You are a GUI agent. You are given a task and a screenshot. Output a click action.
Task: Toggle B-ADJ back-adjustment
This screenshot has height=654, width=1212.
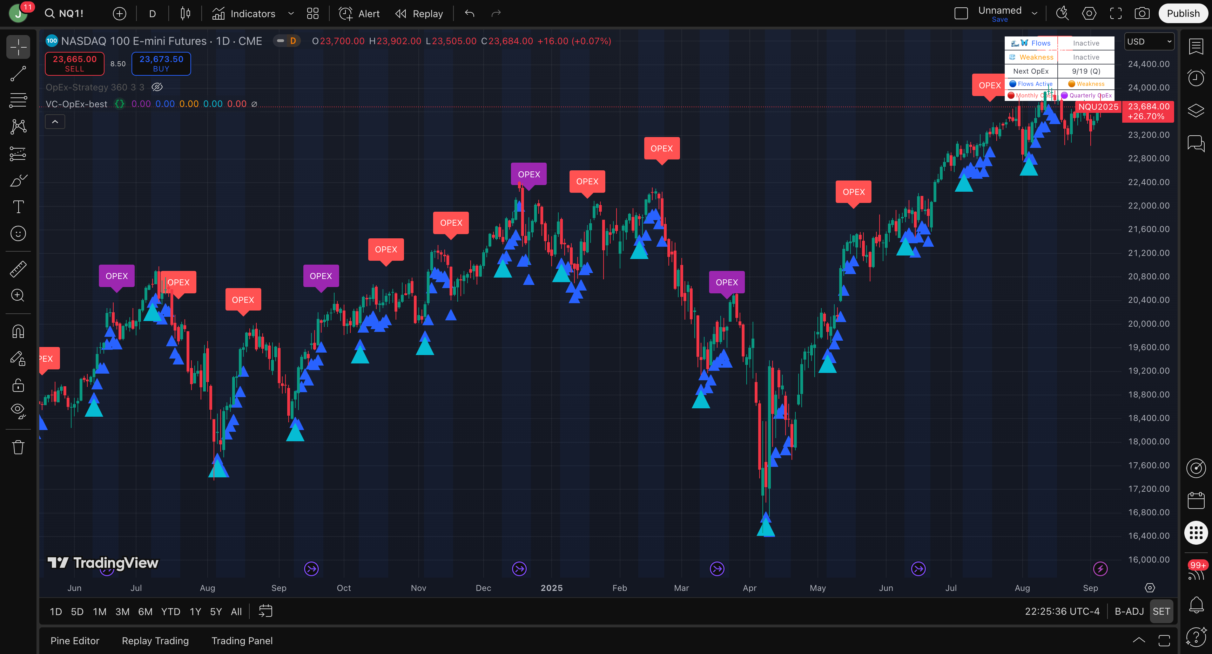(x=1129, y=612)
